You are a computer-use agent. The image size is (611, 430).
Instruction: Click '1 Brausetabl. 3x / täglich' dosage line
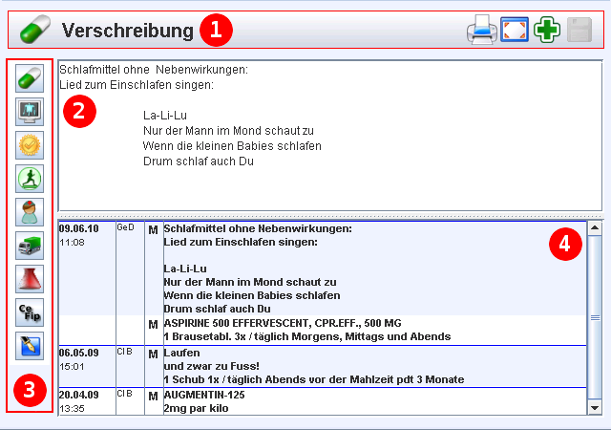tap(307, 336)
